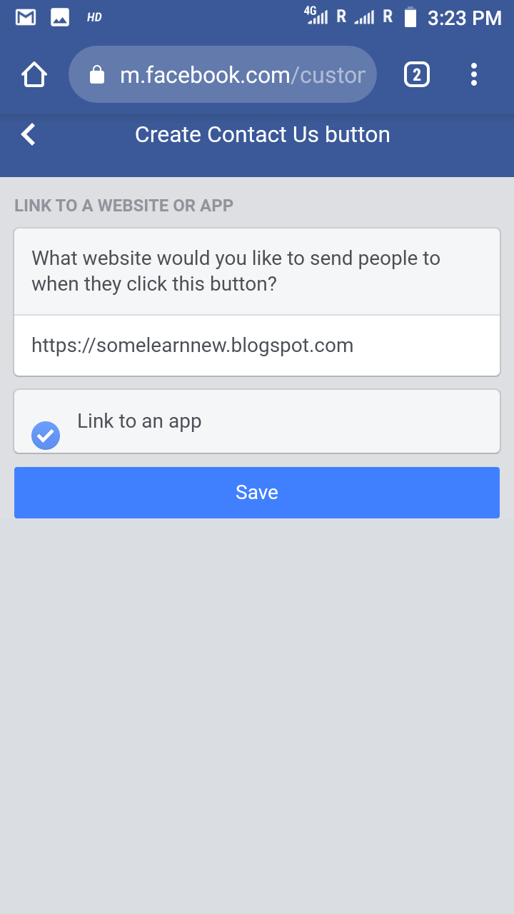Tap the image notification icon in status bar
The image size is (514, 914).
click(x=60, y=18)
